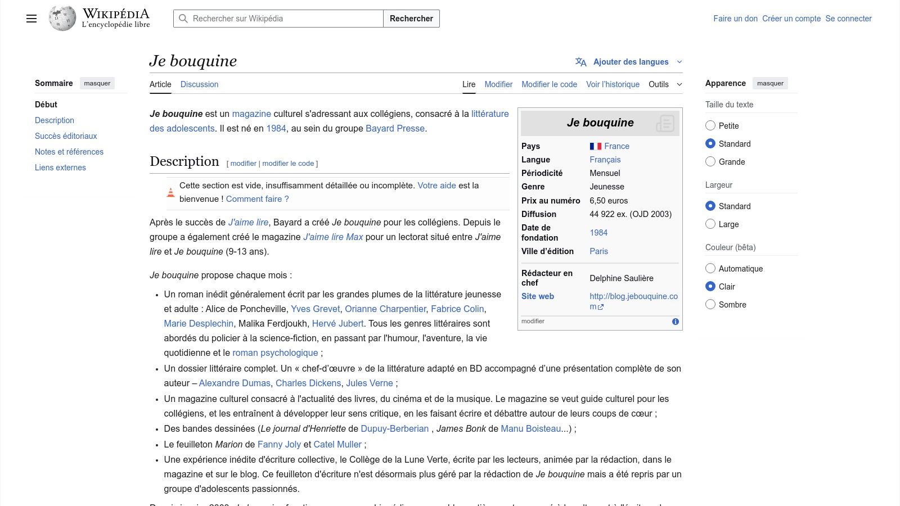Click the infobox info icon
Viewport: 900px width, 506px height.
[x=676, y=322]
